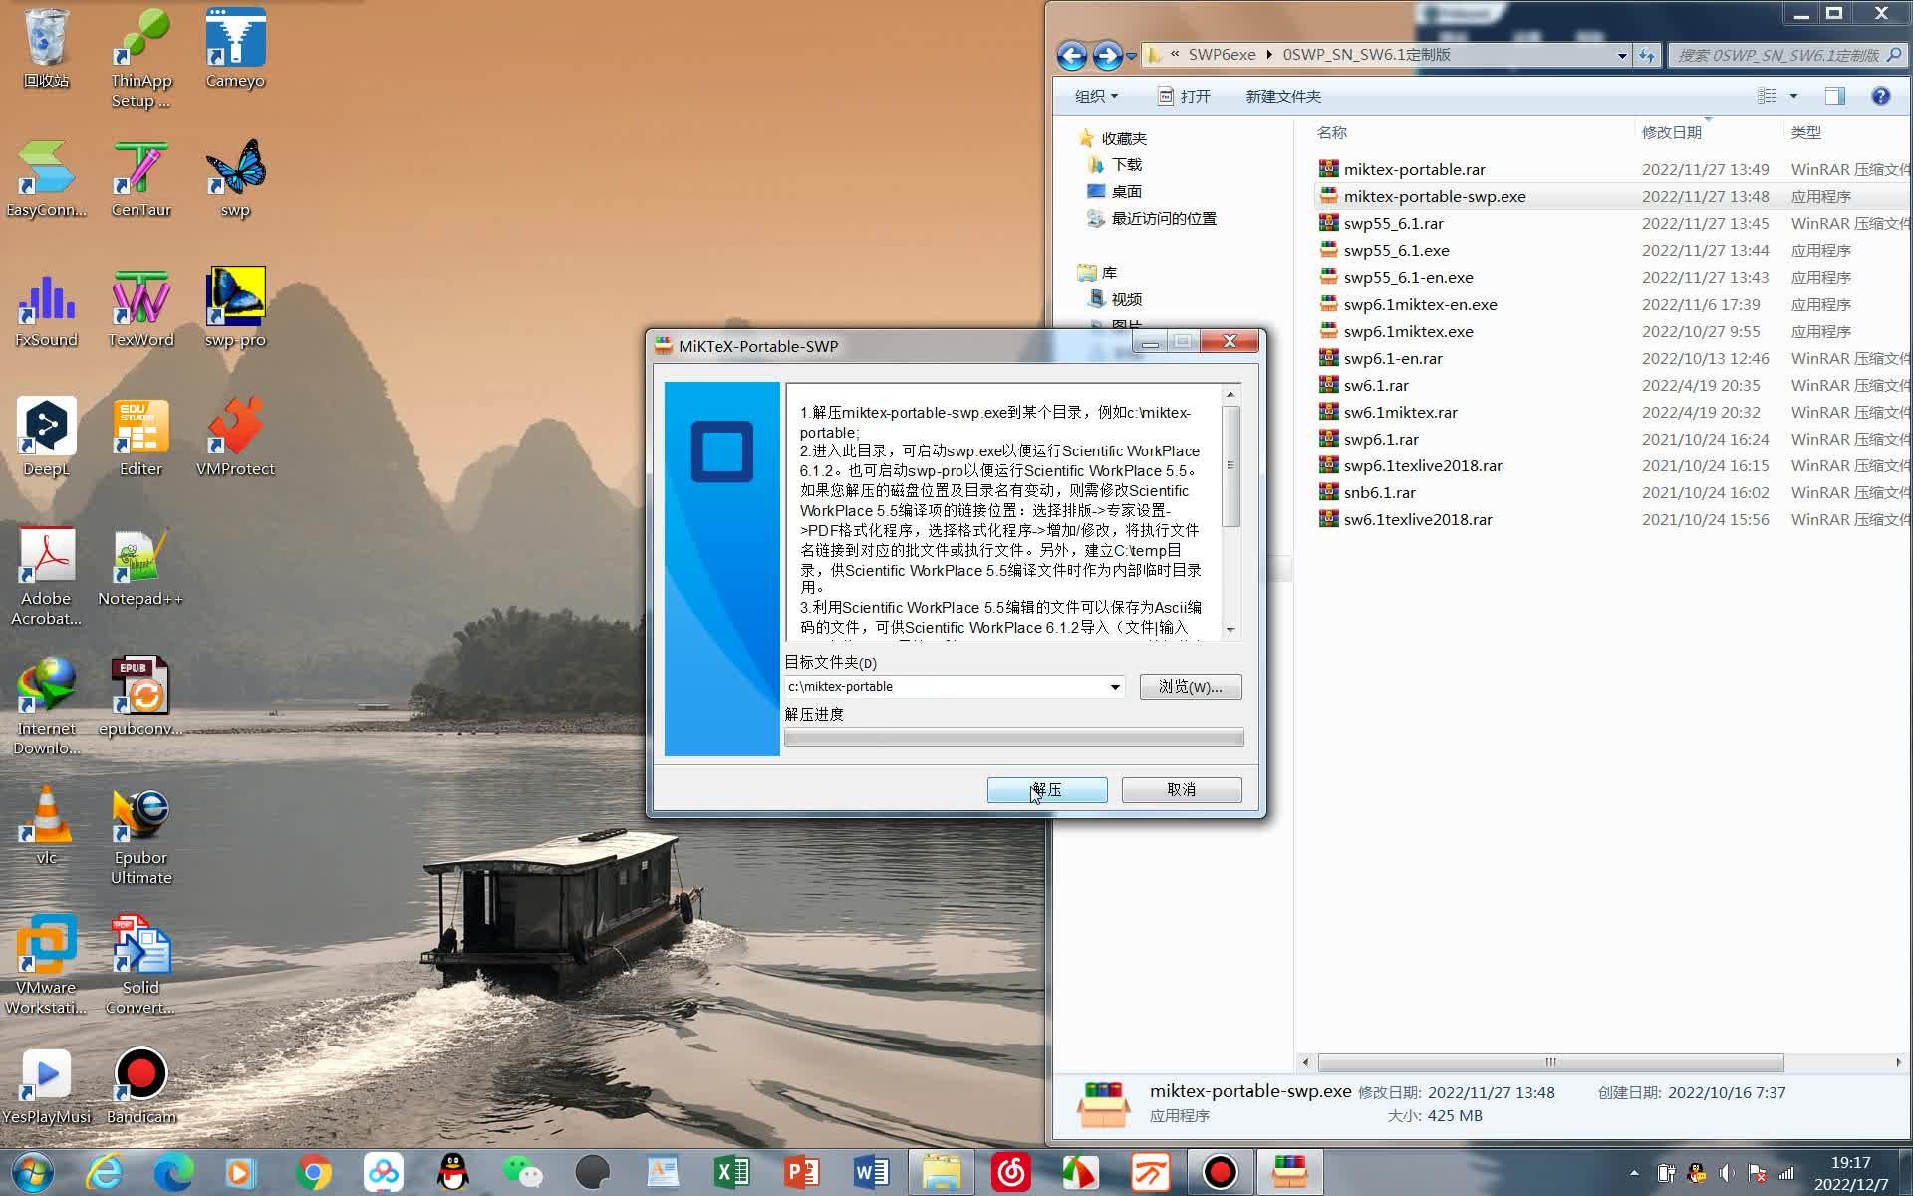Image resolution: width=1913 pixels, height=1196 pixels.
Task: Open DeepL translator desktop icon
Action: coord(45,429)
